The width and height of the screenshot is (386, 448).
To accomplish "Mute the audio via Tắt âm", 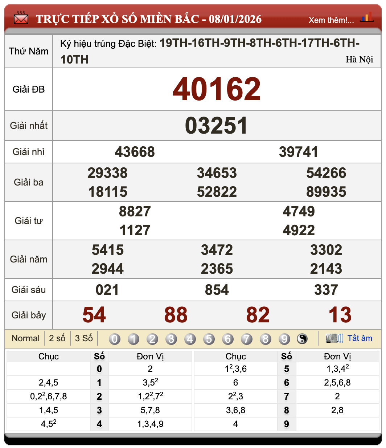I will click(361, 338).
